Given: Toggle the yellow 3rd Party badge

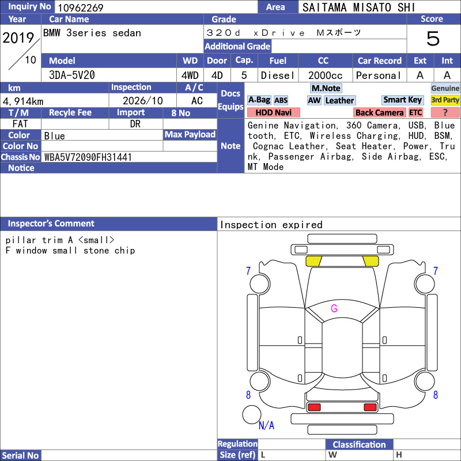Looking at the screenshot, I should [445, 100].
